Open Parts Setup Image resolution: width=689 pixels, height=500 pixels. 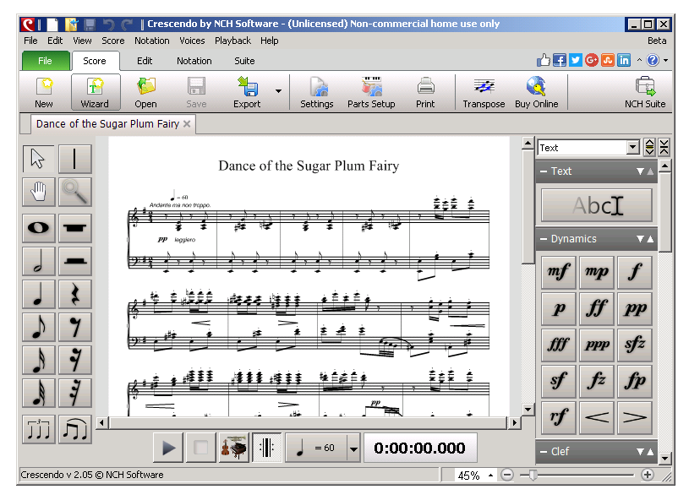371,92
